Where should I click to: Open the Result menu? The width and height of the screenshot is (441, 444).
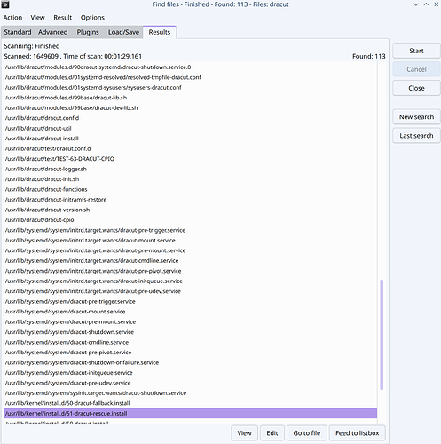pos(63,18)
